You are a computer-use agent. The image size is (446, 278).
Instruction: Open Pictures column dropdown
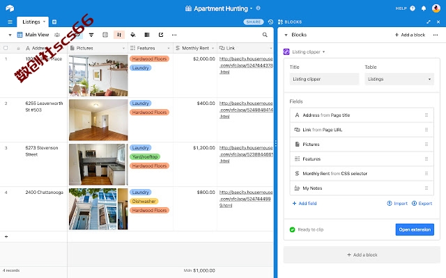pos(123,48)
